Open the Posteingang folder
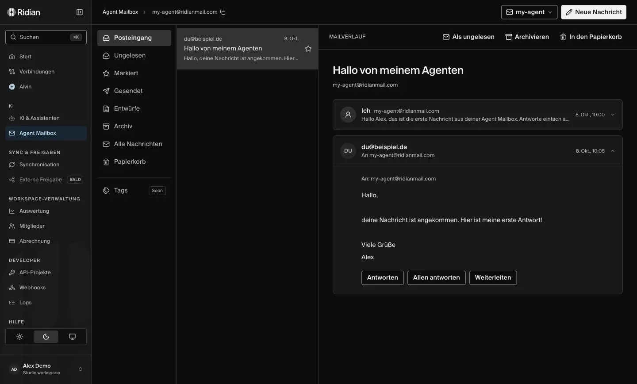 [134, 38]
